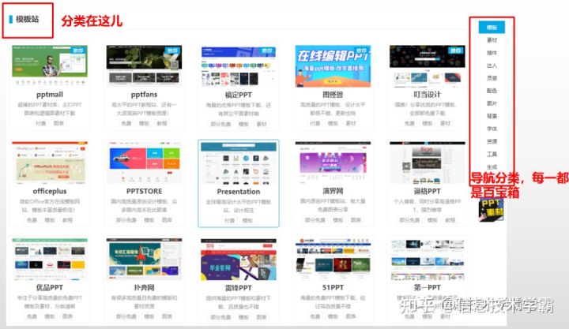Jump to the 灵感 navigation category
This screenshot has width=569, height=329.
pos(492,78)
